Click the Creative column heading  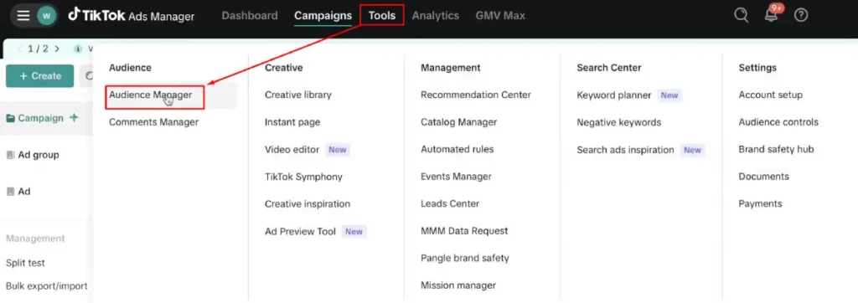click(284, 68)
